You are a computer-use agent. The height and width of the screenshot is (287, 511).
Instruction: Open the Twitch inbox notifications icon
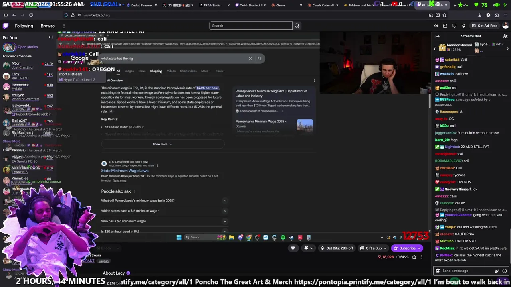445,26
